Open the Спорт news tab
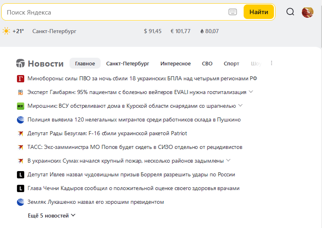Viewport: 322px width, 228px height. pyautogui.click(x=232, y=63)
